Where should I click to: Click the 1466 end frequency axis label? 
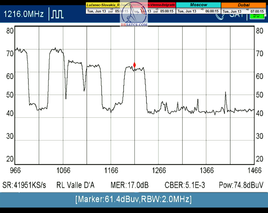(255, 170)
